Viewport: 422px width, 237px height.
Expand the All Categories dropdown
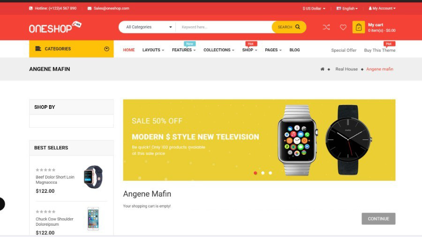coord(148,27)
